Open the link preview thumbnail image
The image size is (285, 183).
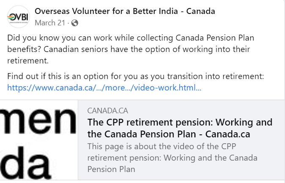tap(39, 140)
